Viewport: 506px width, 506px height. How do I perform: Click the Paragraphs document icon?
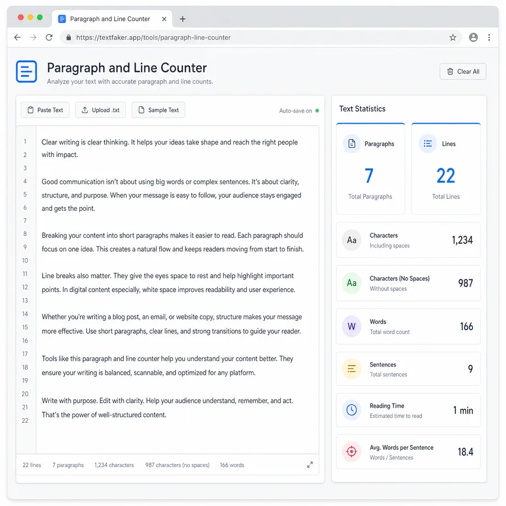click(x=352, y=143)
